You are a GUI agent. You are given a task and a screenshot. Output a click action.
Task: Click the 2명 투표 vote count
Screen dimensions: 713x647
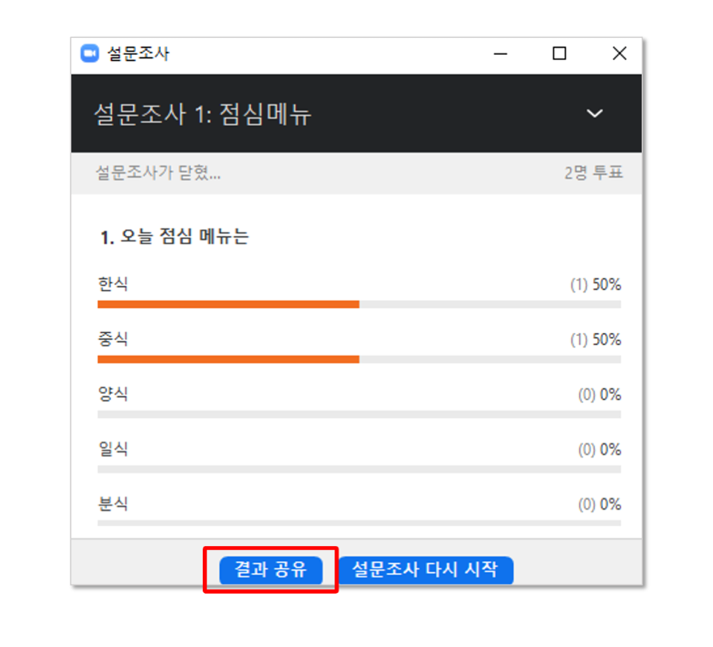593,173
